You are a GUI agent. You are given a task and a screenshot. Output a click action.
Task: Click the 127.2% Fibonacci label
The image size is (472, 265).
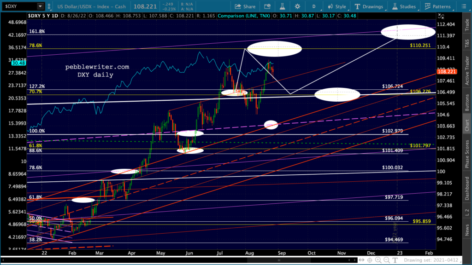click(x=37, y=86)
